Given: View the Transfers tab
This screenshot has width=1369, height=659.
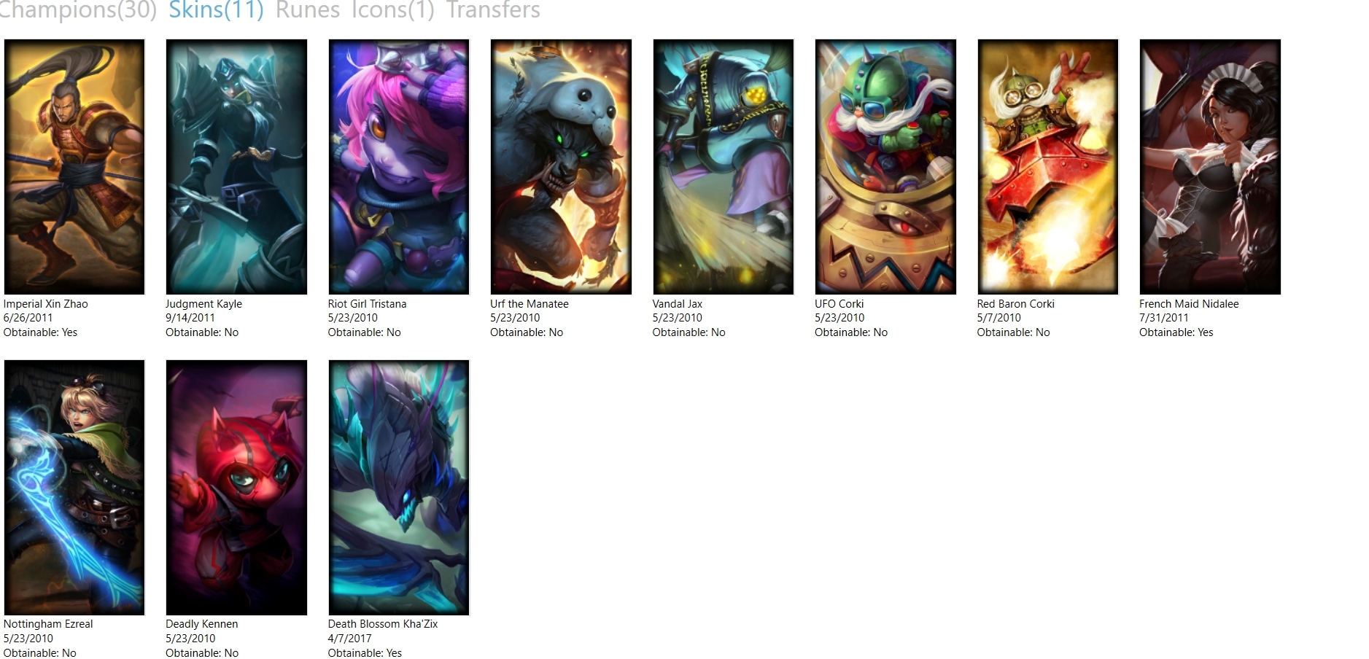Looking at the screenshot, I should pyautogui.click(x=493, y=10).
